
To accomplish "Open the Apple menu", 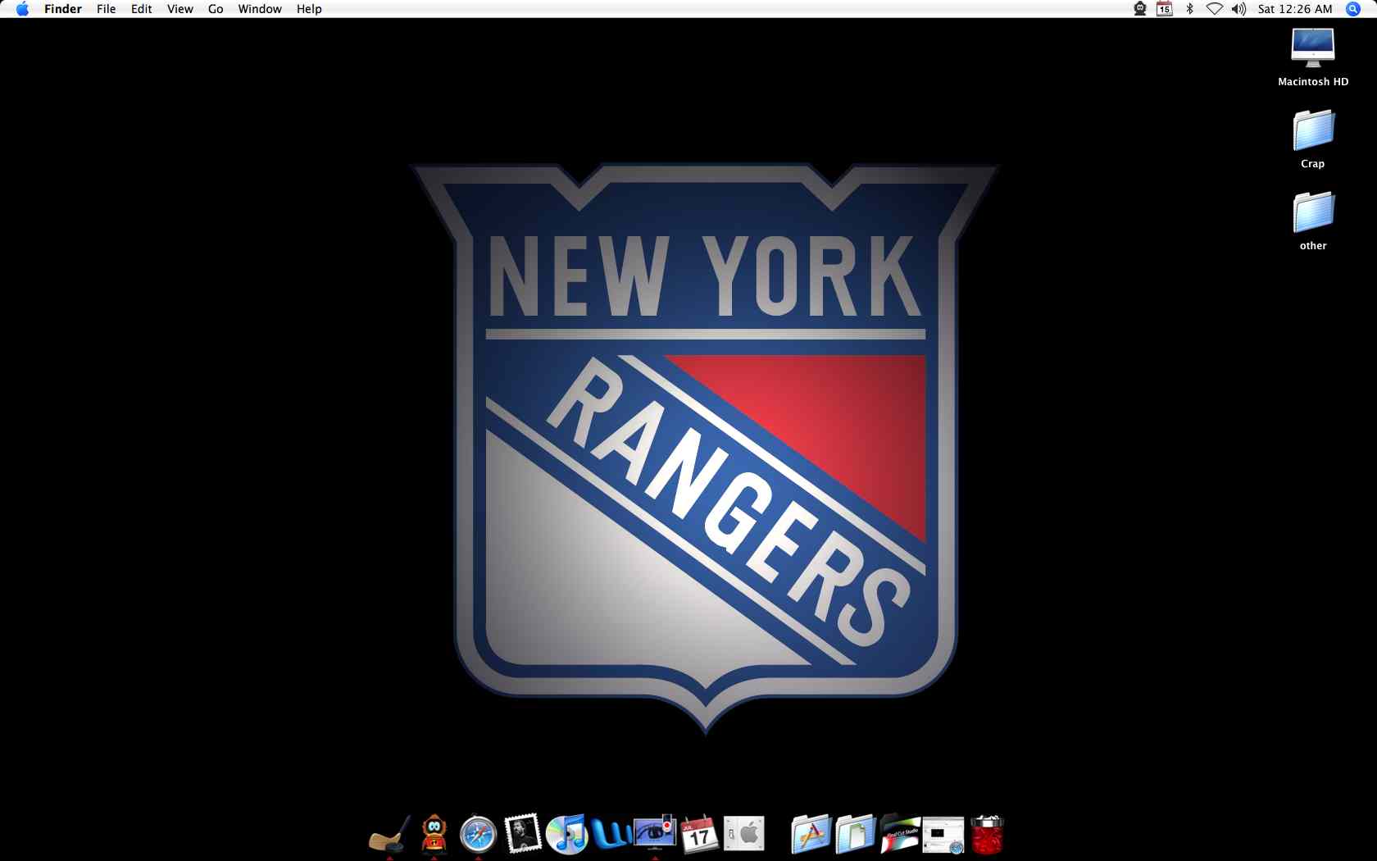I will [22, 9].
